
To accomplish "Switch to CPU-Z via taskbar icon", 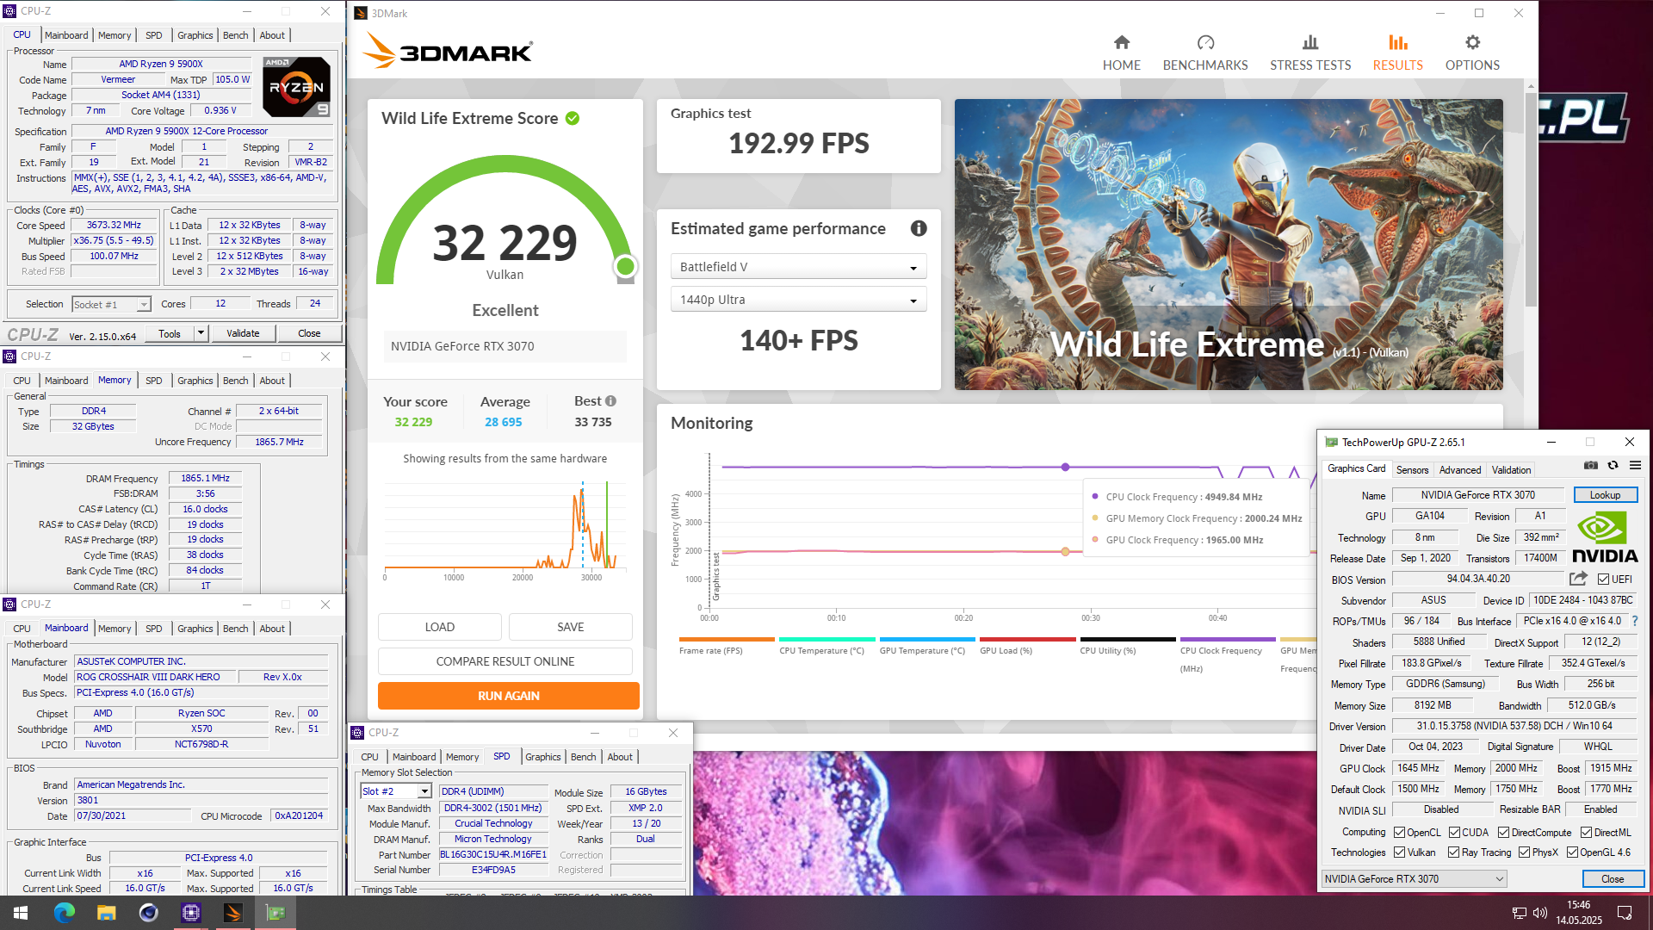I will click(x=190, y=913).
